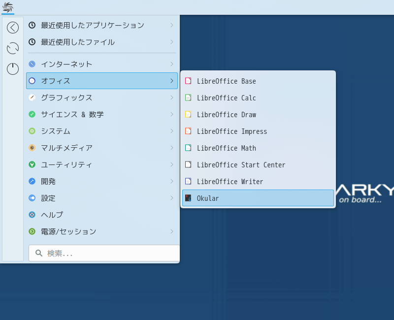Viewport: 394px width, 320px height.
Task: Click the ユーティリティ category icon
Action: coord(32,164)
